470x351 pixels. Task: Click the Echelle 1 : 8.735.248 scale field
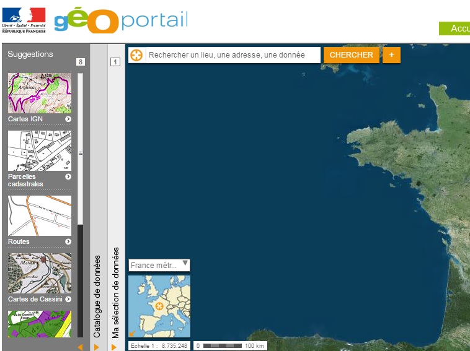point(159,346)
